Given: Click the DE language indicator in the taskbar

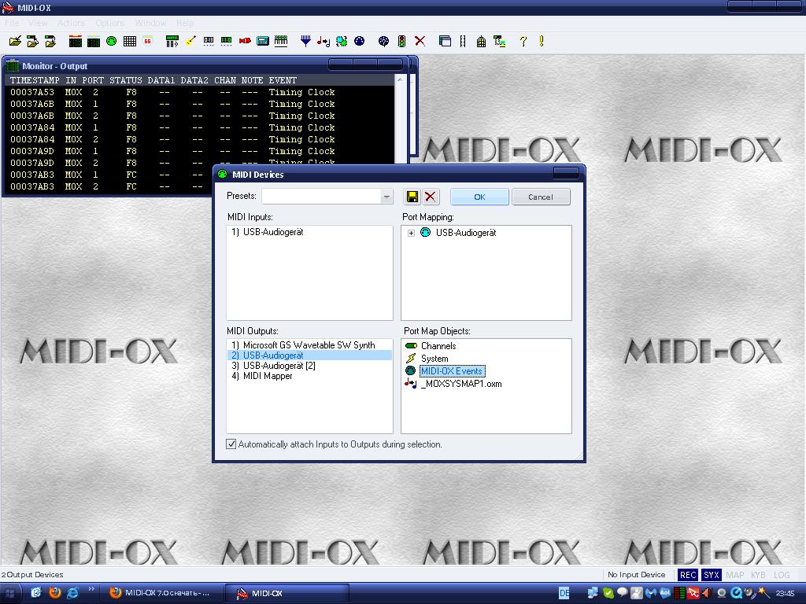Looking at the screenshot, I should pyautogui.click(x=564, y=593).
